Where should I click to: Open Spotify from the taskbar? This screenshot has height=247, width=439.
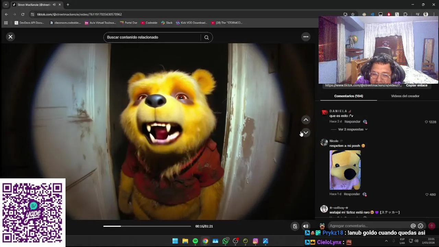tap(195, 241)
